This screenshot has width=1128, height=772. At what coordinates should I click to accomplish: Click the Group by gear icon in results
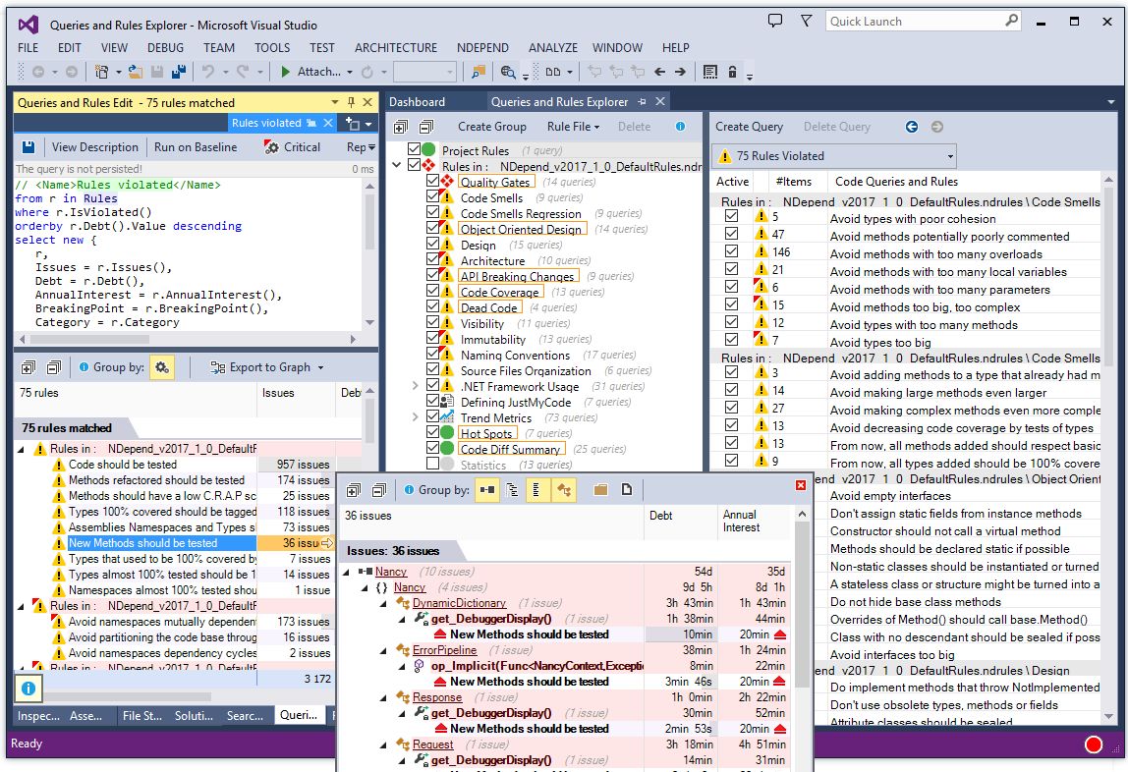click(162, 367)
